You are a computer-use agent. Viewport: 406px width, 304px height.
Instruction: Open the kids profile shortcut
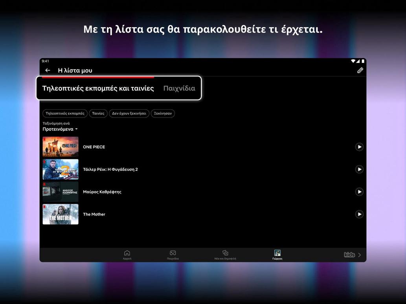click(349, 254)
